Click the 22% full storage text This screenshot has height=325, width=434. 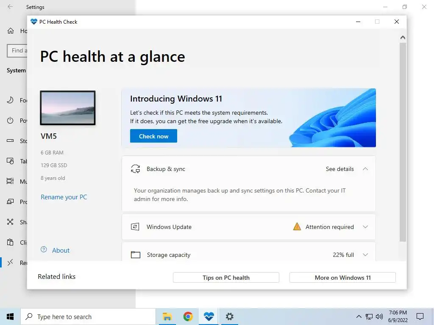click(x=343, y=255)
